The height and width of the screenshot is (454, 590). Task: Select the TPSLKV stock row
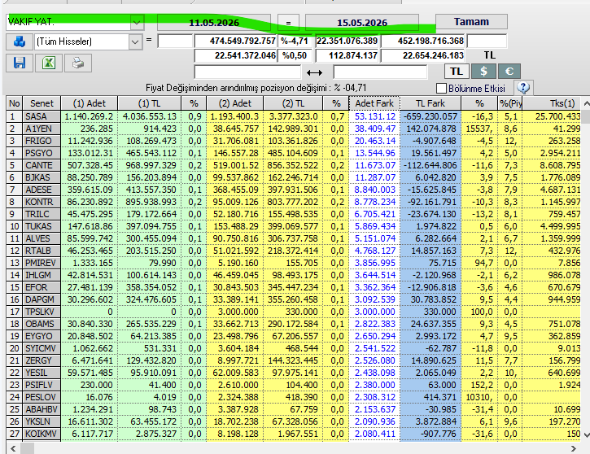pyautogui.click(x=294, y=312)
